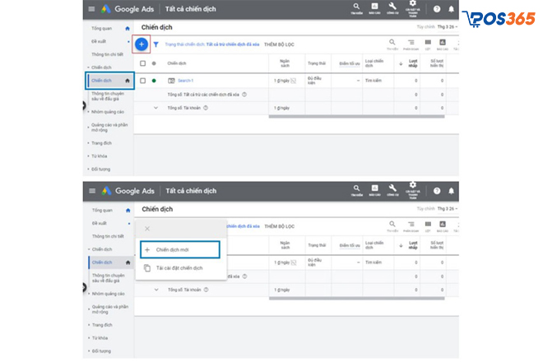The image size is (543, 362).
Task: Click header status dot in upper table
Action: pyautogui.click(x=154, y=63)
